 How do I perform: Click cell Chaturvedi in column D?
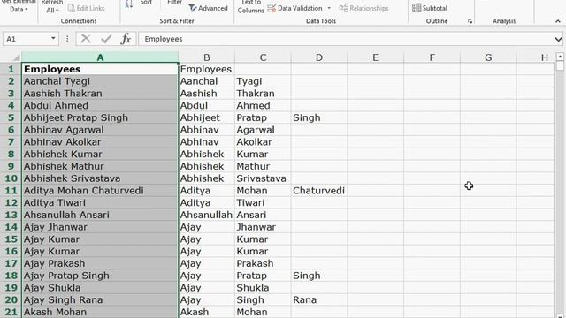click(x=319, y=191)
